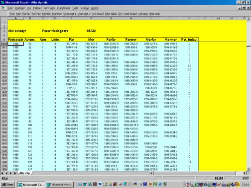Click the Linie column heading cell
251x188 pixels.
coord(55,40)
